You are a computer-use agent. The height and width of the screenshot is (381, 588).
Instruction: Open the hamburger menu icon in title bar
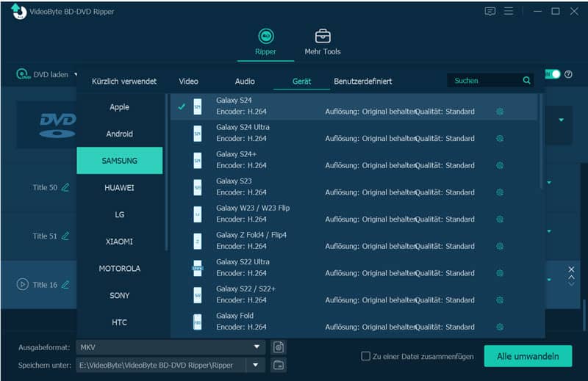point(509,11)
